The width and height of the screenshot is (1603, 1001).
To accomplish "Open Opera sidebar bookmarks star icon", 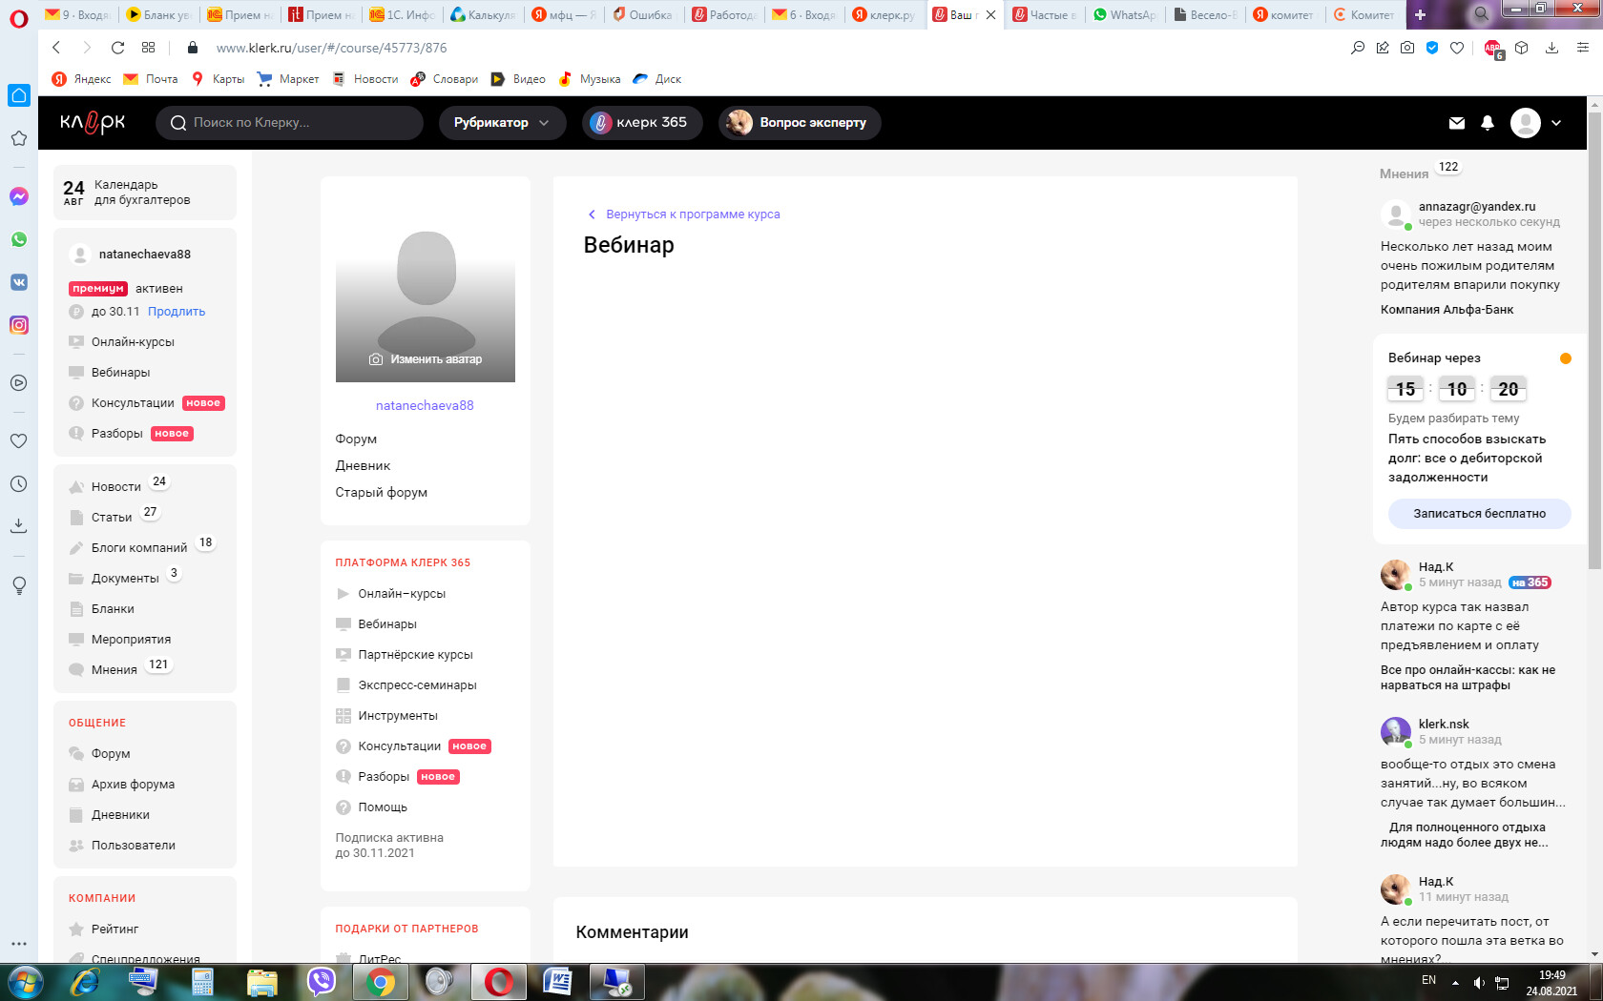I will click(x=19, y=138).
